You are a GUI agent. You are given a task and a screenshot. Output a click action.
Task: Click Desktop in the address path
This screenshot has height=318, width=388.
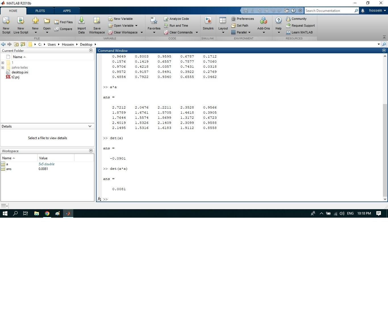click(86, 44)
